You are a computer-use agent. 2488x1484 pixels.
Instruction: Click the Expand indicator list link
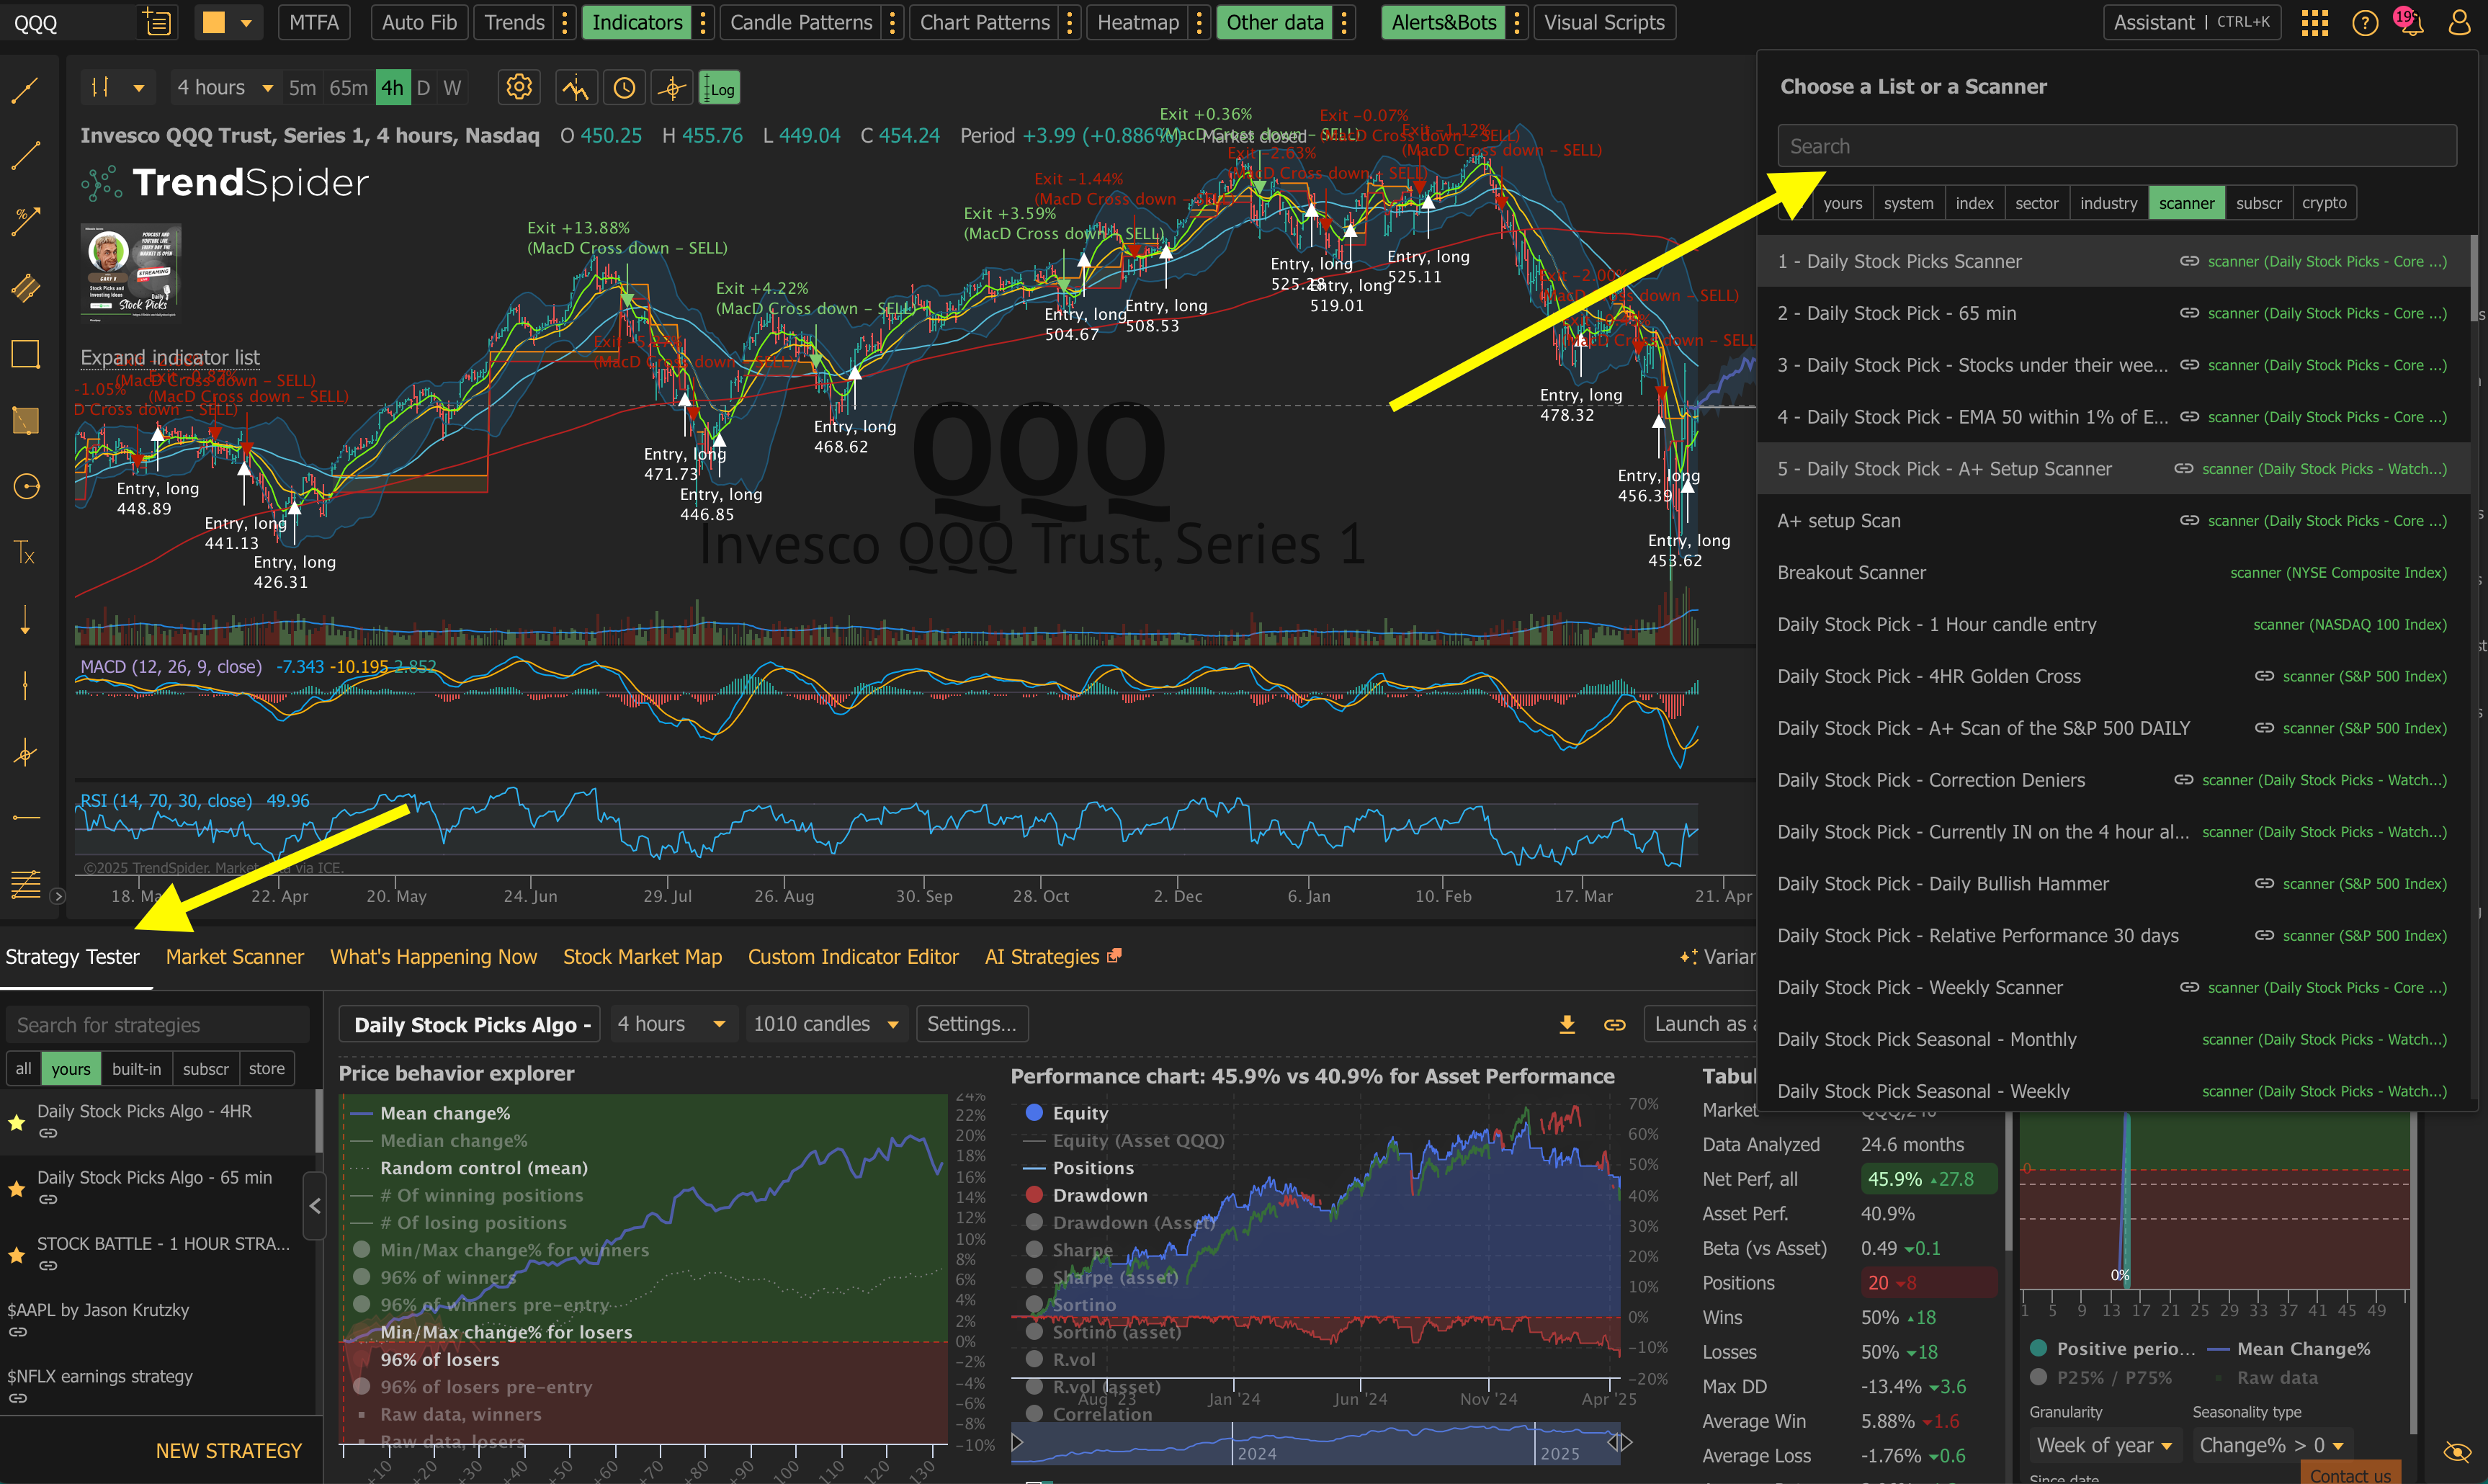[170, 357]
